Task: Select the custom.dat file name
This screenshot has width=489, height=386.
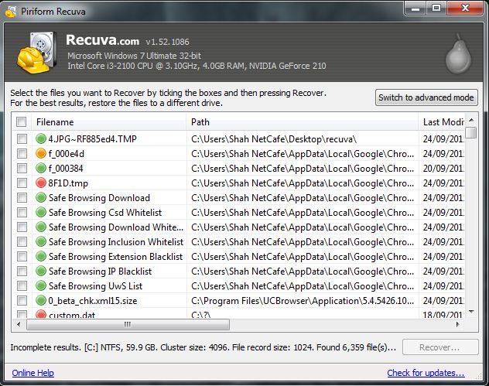Action: coord(72,314)
